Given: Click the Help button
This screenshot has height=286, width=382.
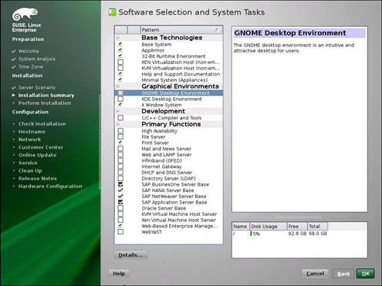Looking at the screenshot, I should [x=119, y=274].
